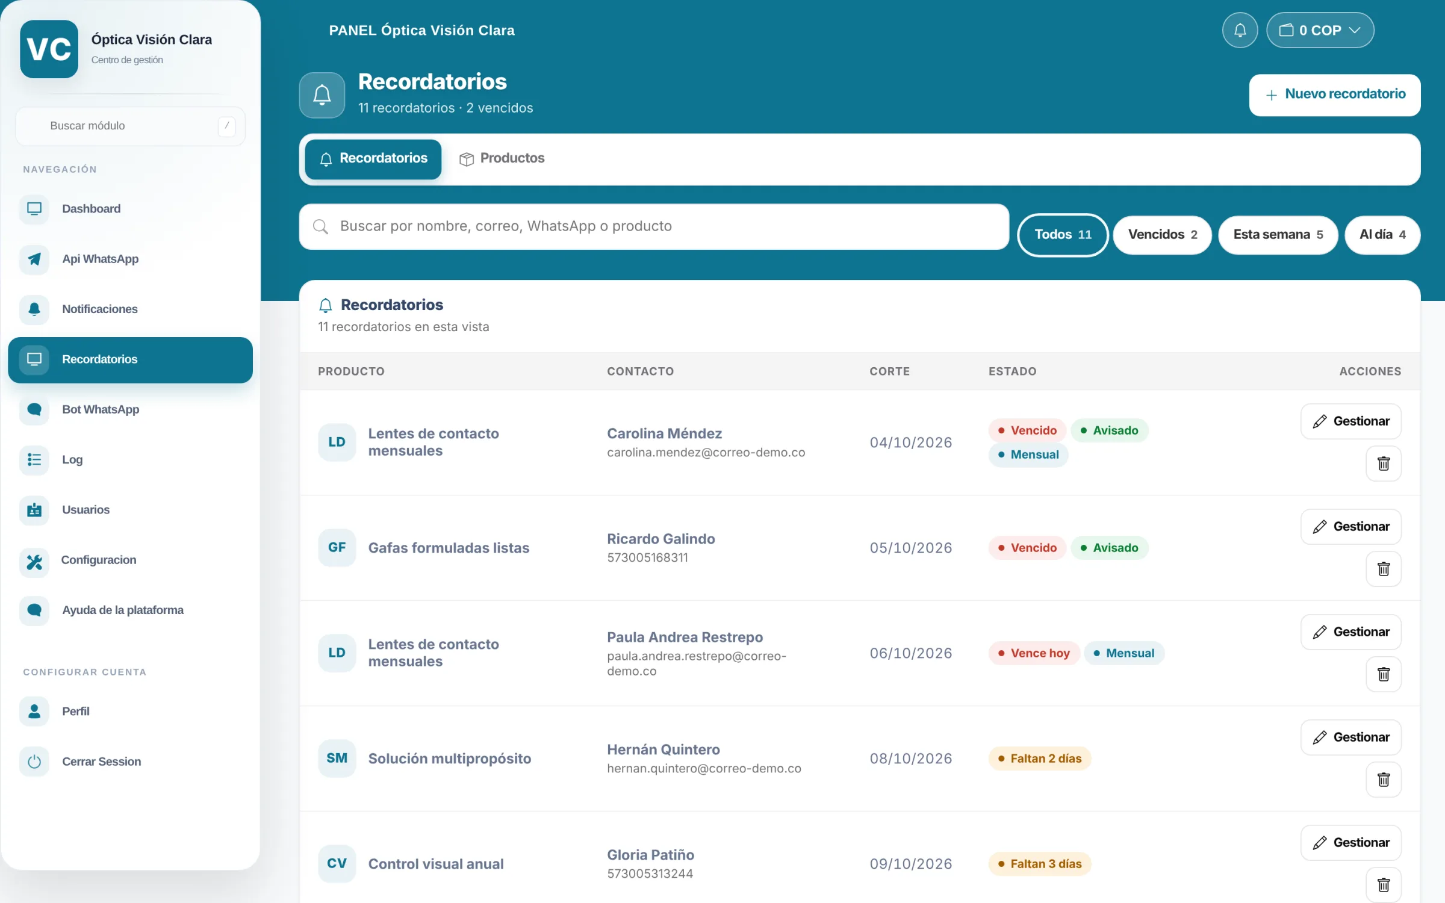Click Gestionar for Paula Andrea Restrepo
Screen dimensions: 1445x903
pyautogui.click(x=1350, y=632)
